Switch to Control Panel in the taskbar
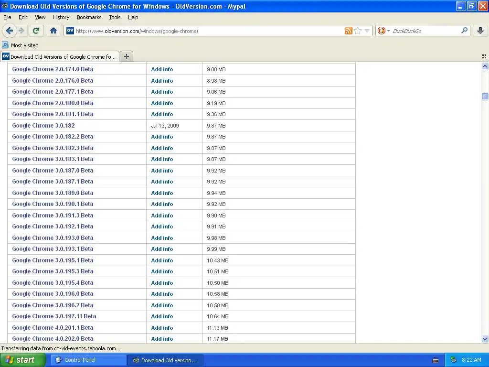 point(88,360)
